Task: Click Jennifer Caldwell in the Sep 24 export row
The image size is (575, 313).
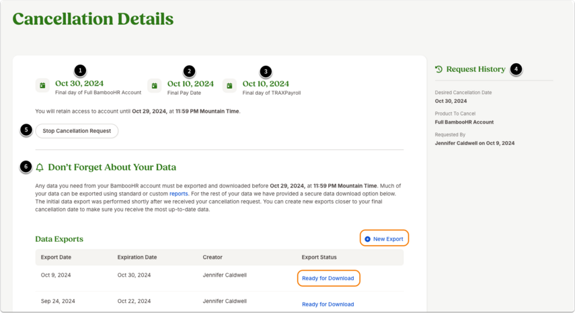Action: 225,301
